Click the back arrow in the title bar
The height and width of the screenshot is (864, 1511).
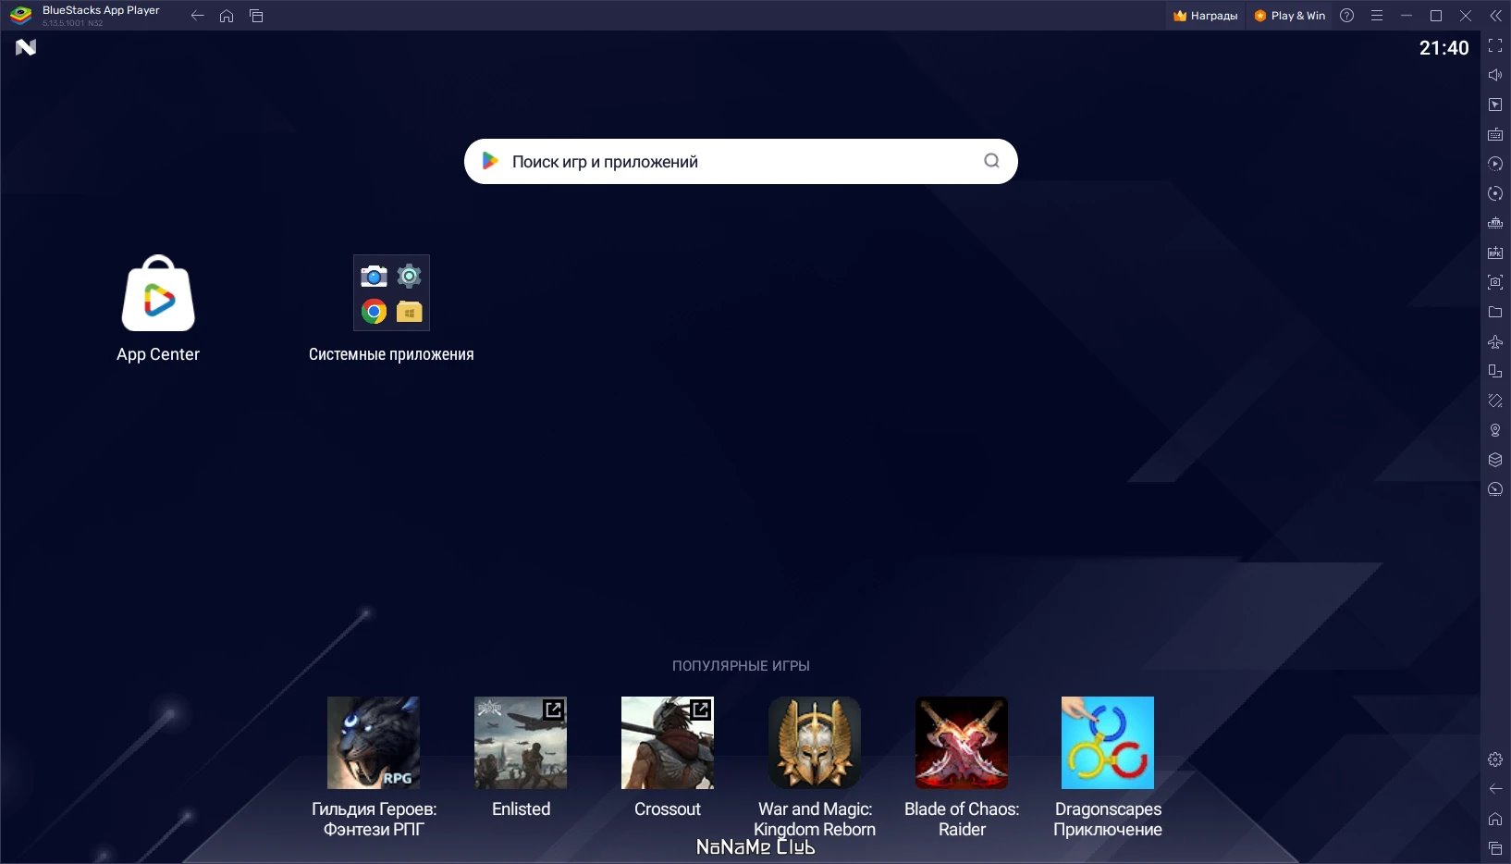(x=197, y=16)
